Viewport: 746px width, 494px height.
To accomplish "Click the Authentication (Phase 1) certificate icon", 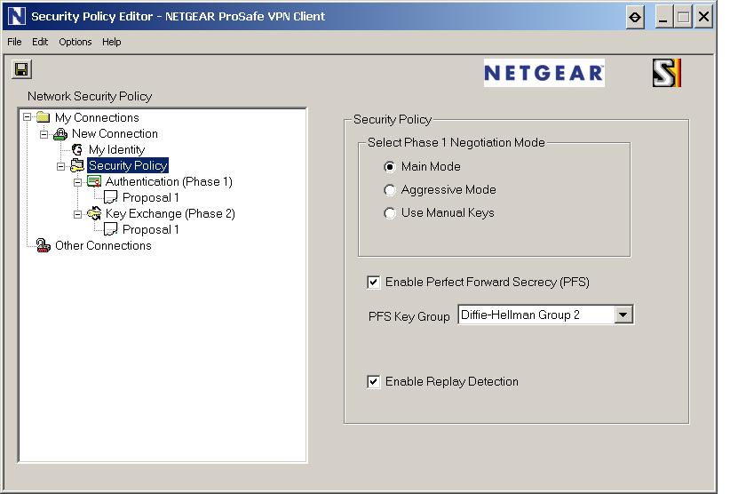I will [x=94, y=181].
